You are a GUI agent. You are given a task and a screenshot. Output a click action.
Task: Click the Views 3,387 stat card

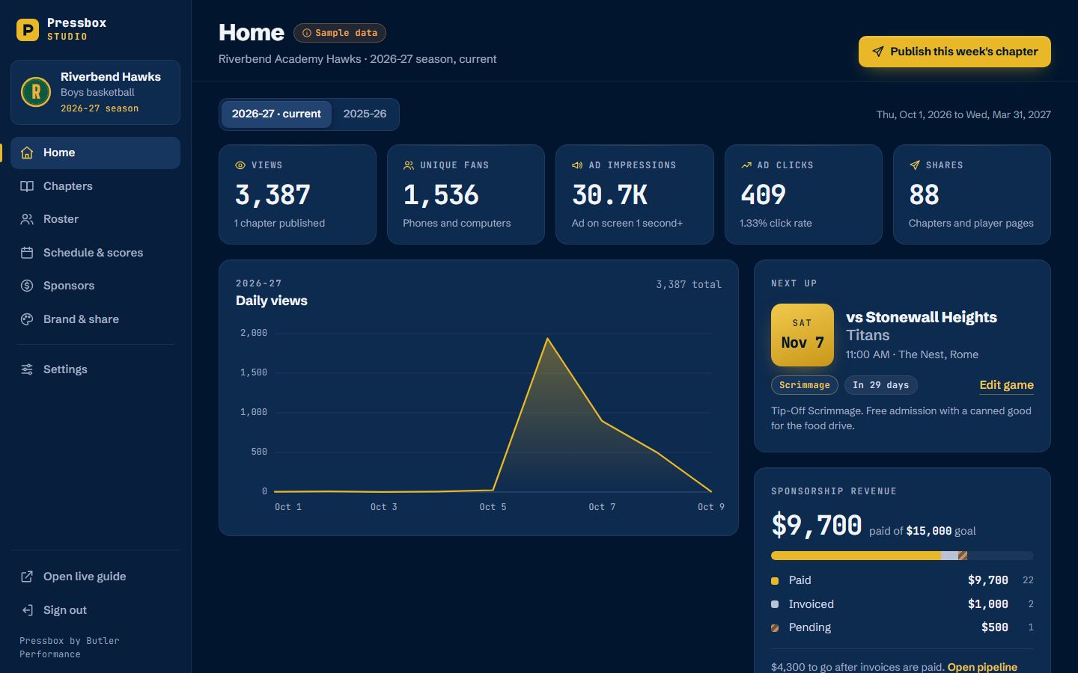(x=297, y=194)
